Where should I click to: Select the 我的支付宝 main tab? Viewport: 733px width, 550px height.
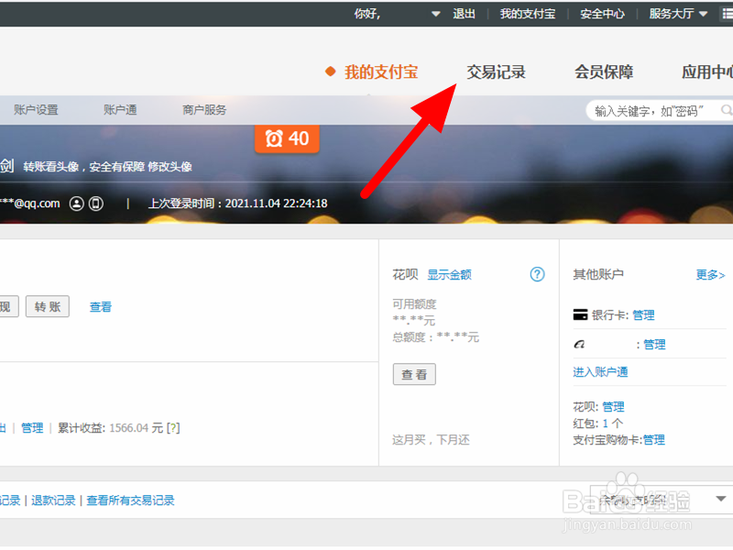pyautogui.click(x=381, y=72)
